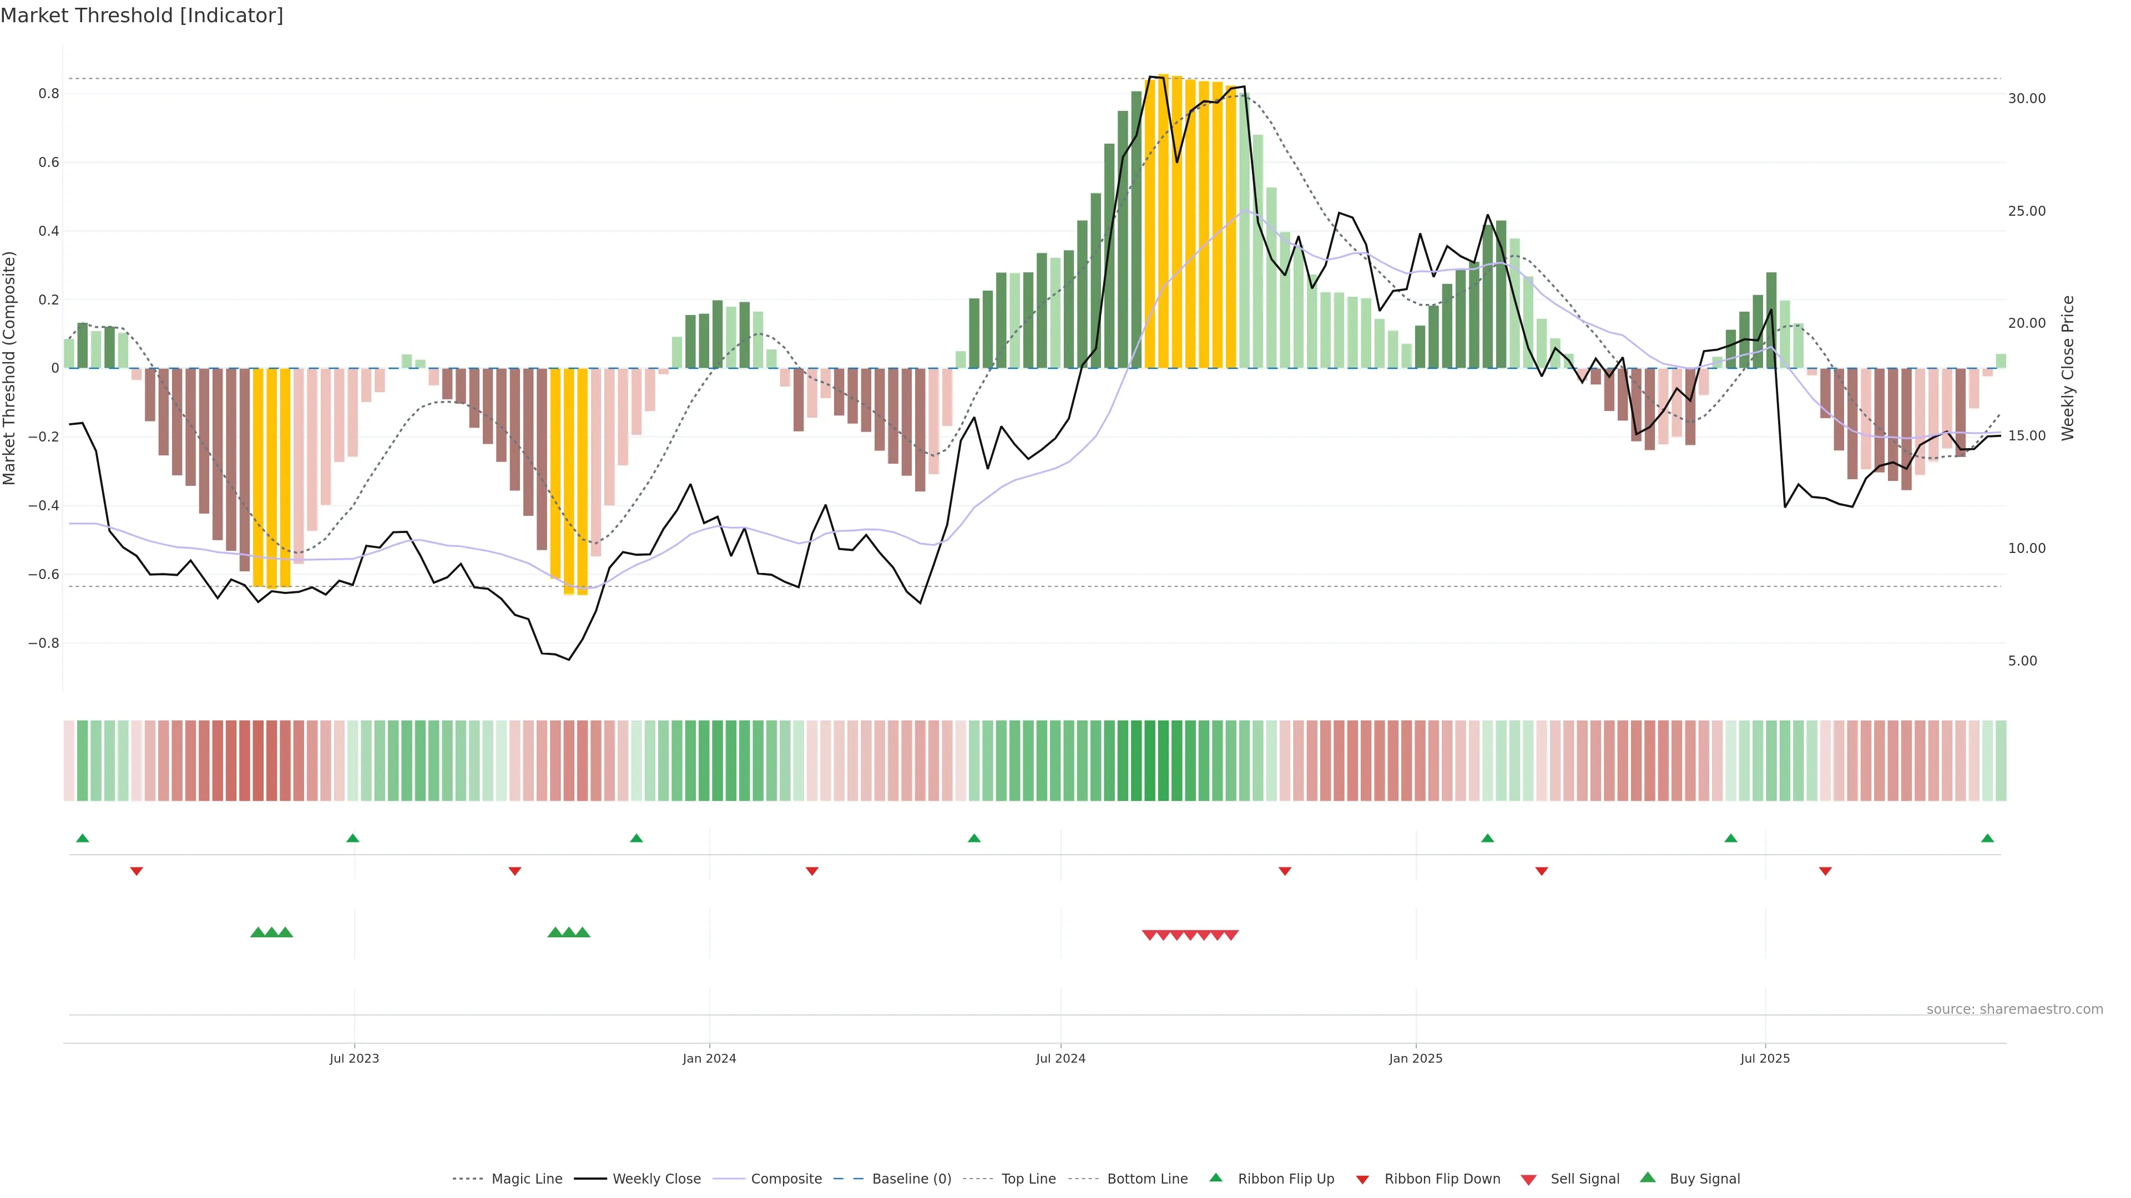The height and width of the screenshot is (1198, 2131).
Task: Click the Buy Signal legend icon
Action: (x=1648, y=1177)
